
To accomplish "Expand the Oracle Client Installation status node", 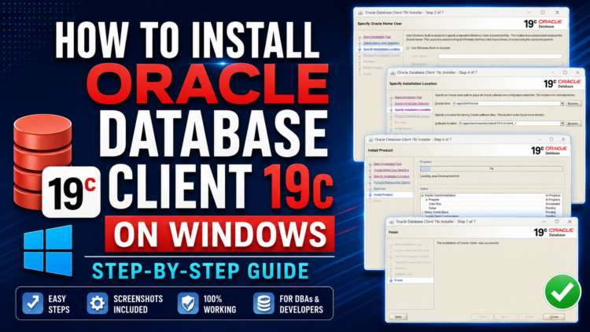I will 422,196.
